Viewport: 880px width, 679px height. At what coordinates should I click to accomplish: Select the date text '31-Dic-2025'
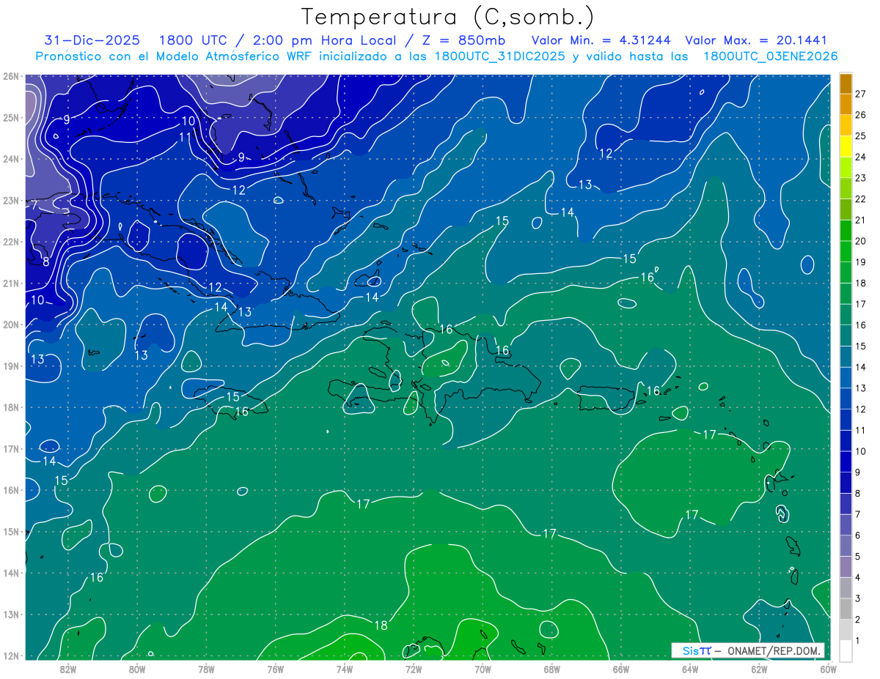92,40
